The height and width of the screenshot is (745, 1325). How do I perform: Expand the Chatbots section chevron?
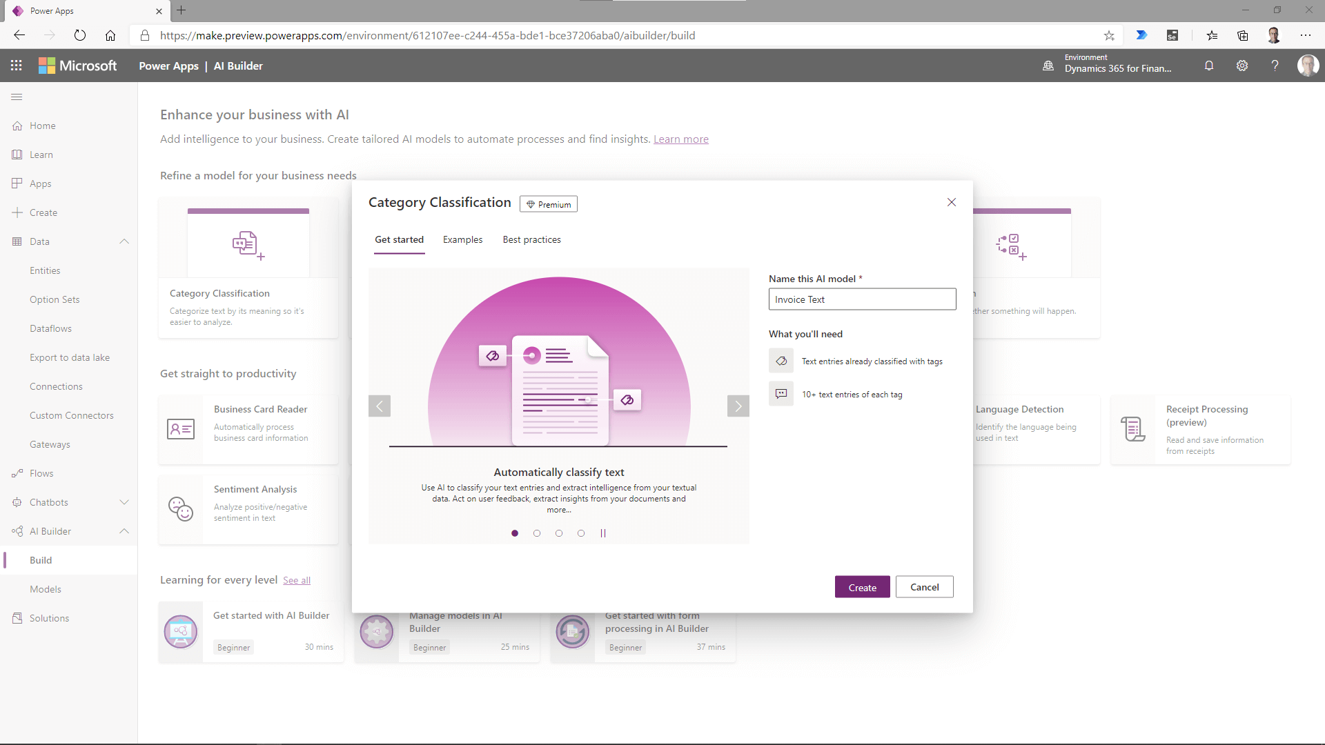[124, 502]
